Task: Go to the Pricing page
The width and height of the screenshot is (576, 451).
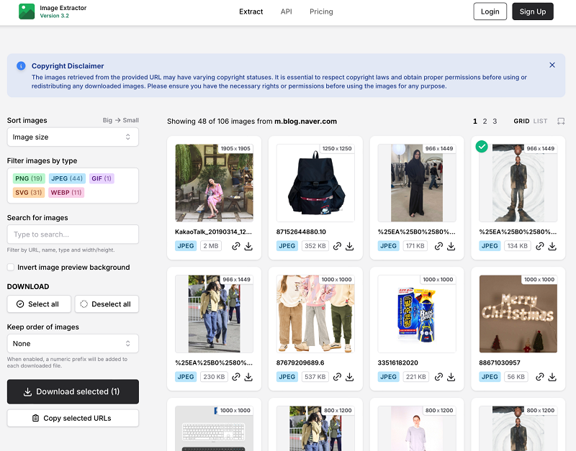Action: click(321, 12)
